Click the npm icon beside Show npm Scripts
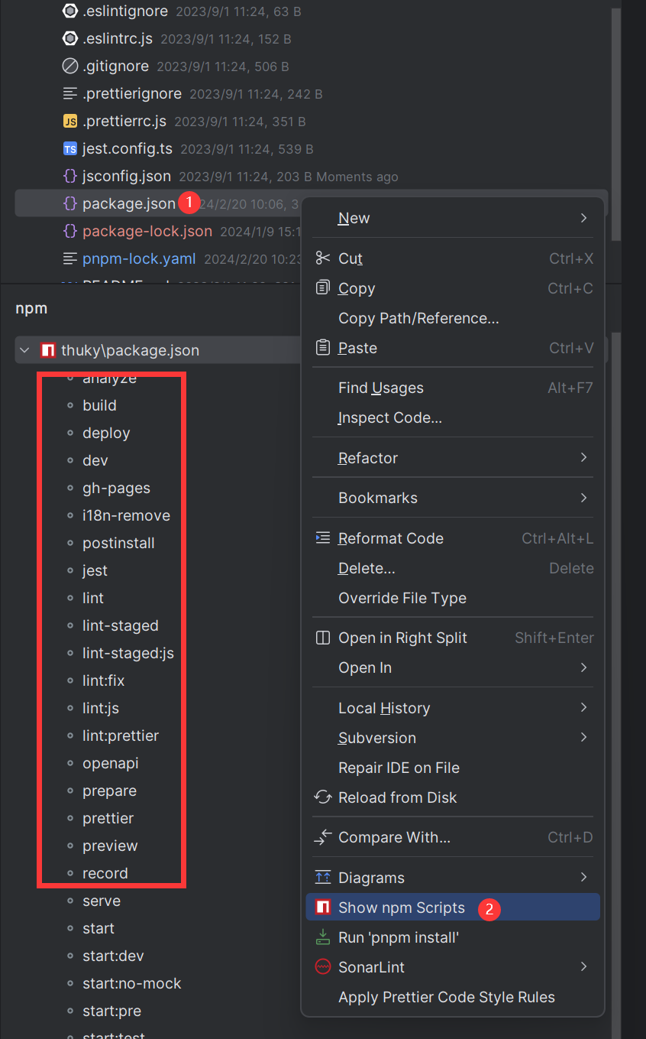 [323, 908]
